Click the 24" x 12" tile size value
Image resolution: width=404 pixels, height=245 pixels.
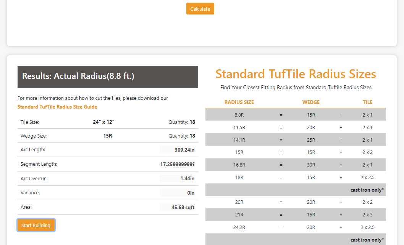point(103,122)
